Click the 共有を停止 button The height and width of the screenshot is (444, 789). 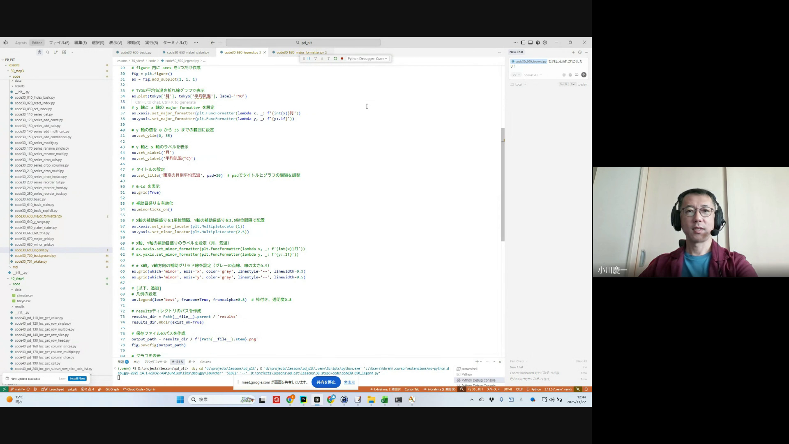tap(326, 382)
